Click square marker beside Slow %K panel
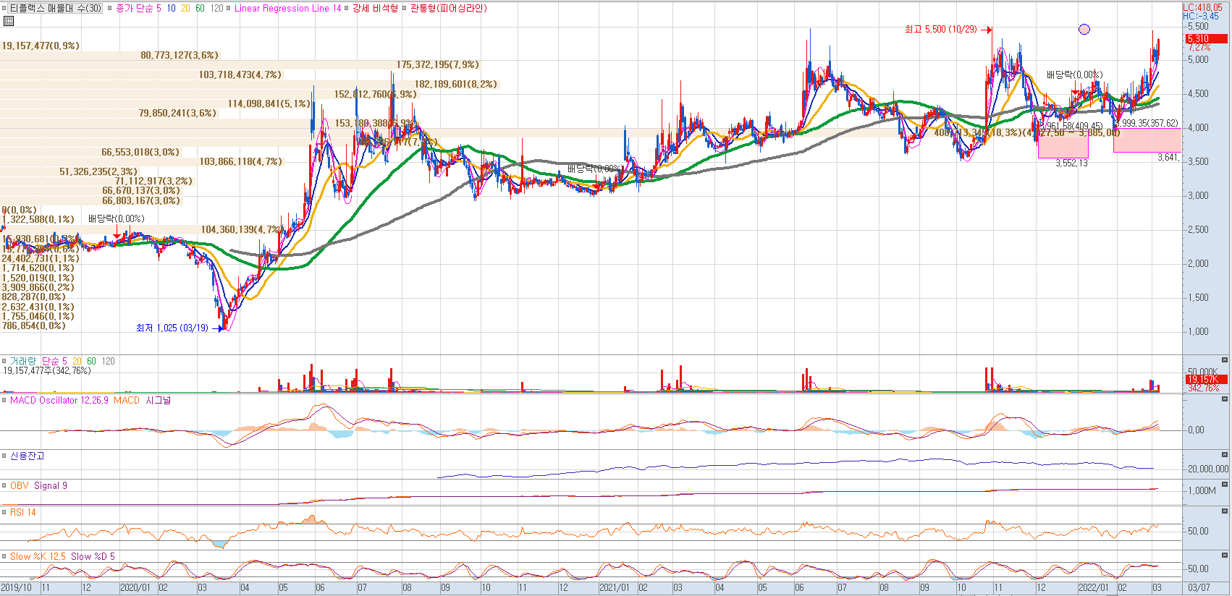 click(x=4, y=556)
